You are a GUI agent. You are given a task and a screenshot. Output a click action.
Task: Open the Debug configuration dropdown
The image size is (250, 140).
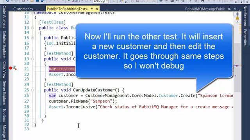(101, 1)
